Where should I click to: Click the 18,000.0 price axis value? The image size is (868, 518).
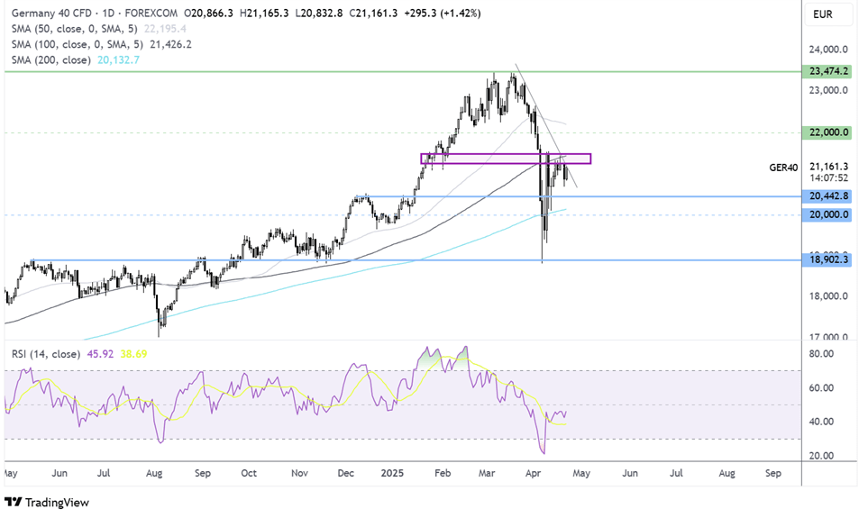coord(828,296)
